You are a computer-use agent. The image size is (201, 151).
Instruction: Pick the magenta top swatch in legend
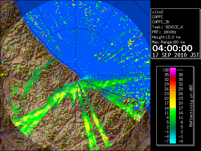pos(173,70)
